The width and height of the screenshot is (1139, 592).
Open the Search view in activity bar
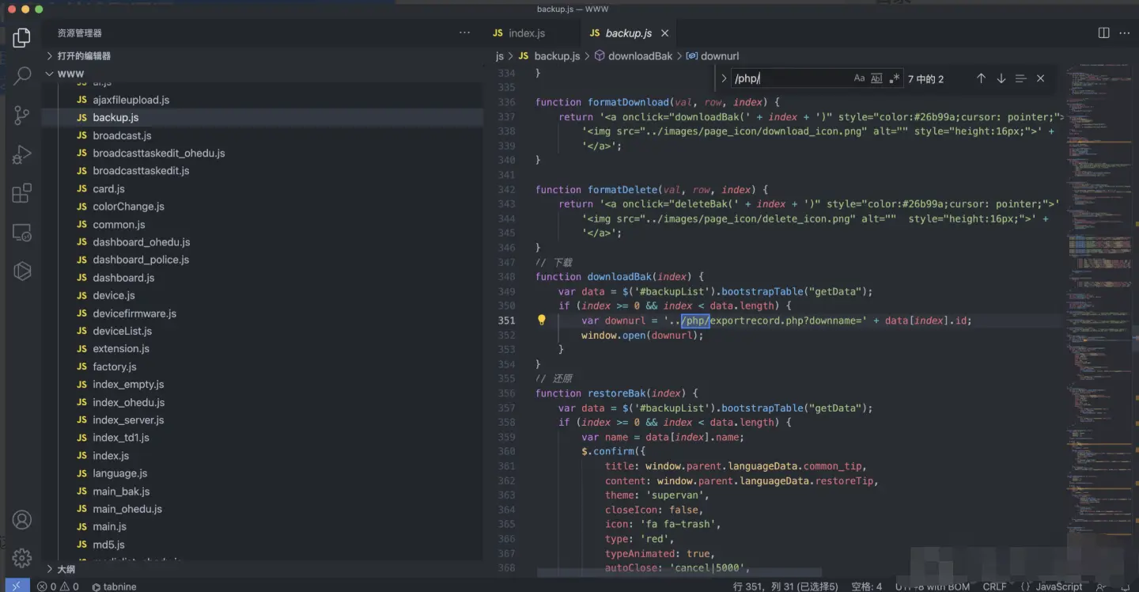click(22, 76)
